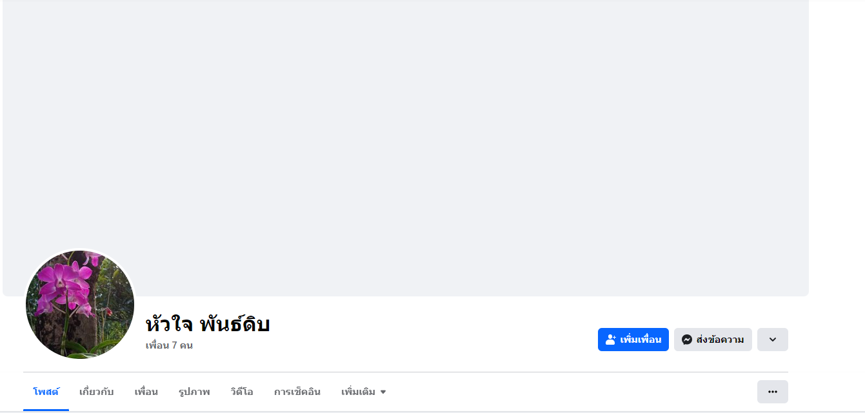
Task: View the การเช็คอิน tab
Action: (297, 392)
